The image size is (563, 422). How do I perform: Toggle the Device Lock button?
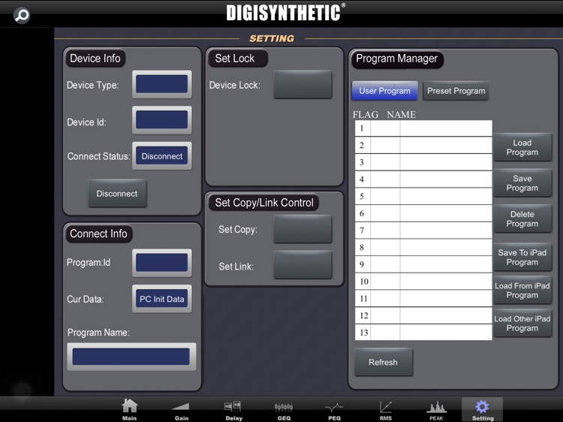[303, 85]
